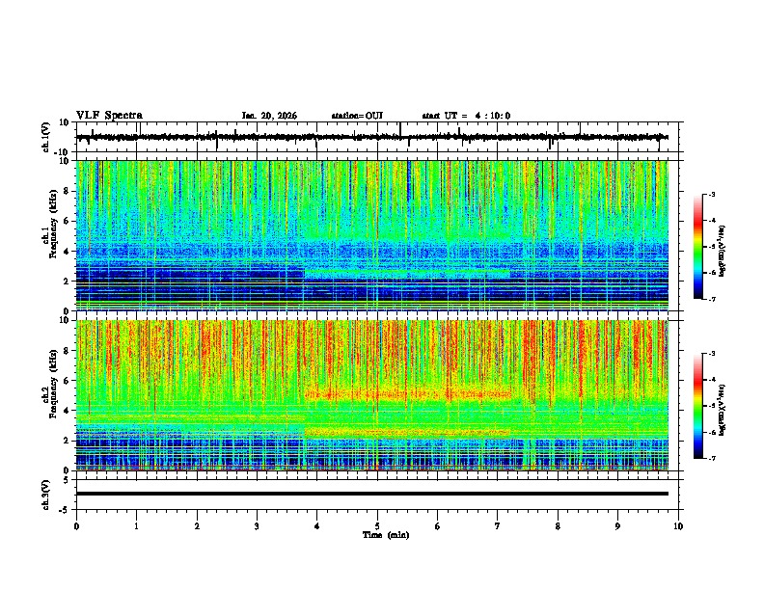Click the "ch.1(V)" waveform axis label

[46, 137]
